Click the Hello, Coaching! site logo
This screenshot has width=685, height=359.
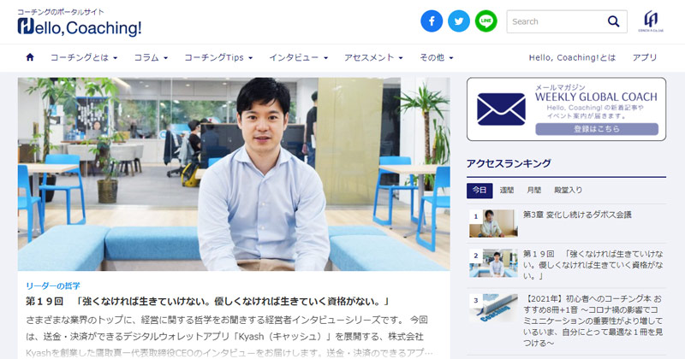click(x=80, y=22)
